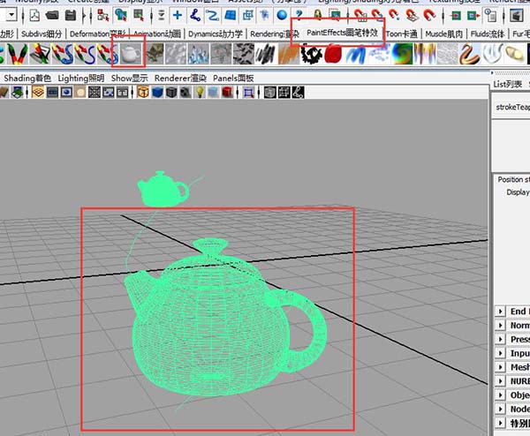Expand the Norm section in Attribute Editor

coord(500,325)
